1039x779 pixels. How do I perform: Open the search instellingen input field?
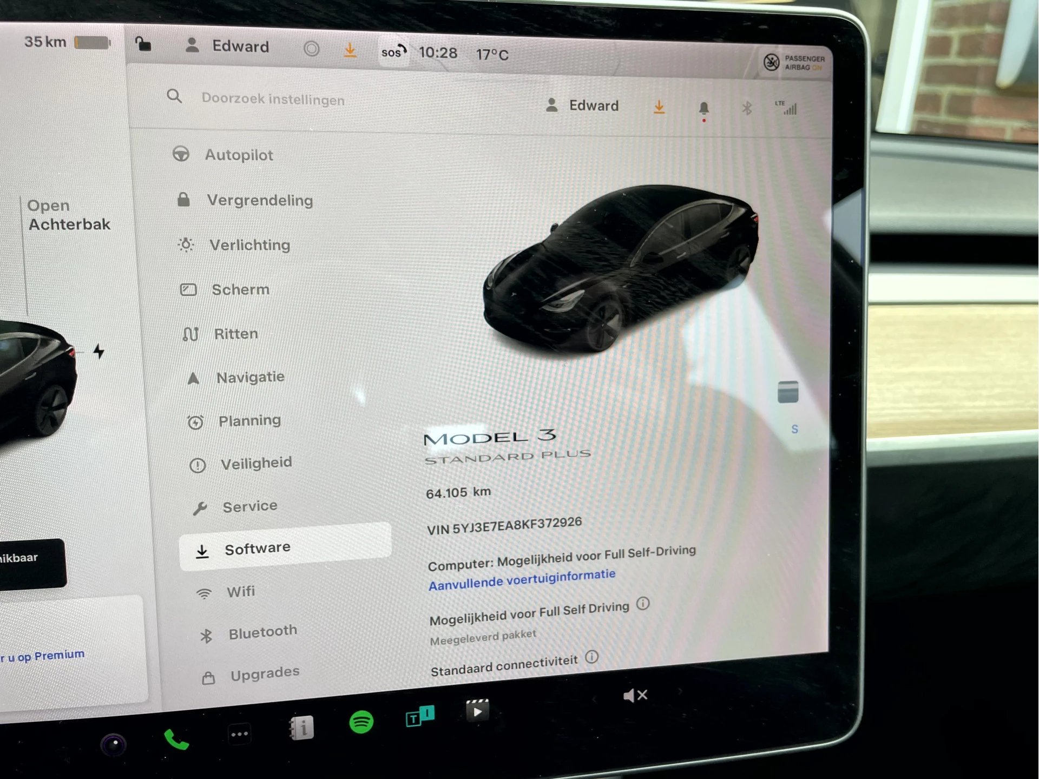point(270,98)
